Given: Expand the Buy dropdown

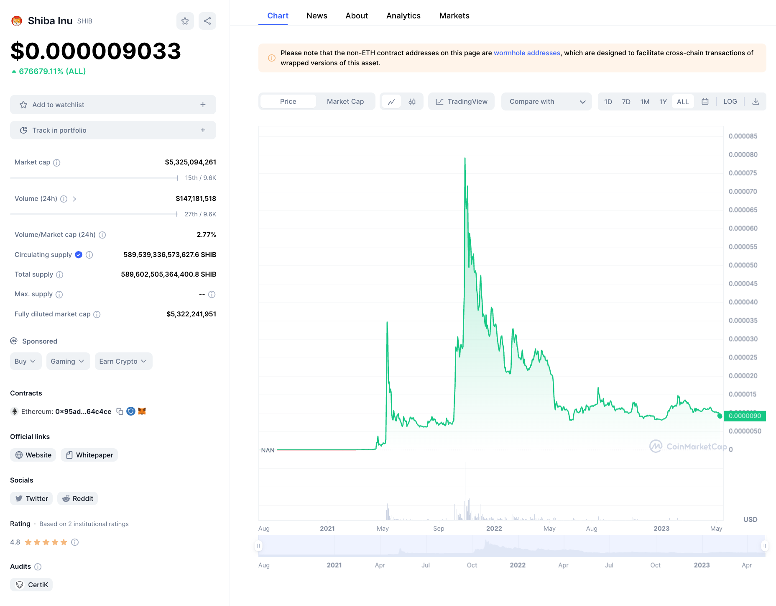Looking at the screenshot, I should click(x=26, y=362).
